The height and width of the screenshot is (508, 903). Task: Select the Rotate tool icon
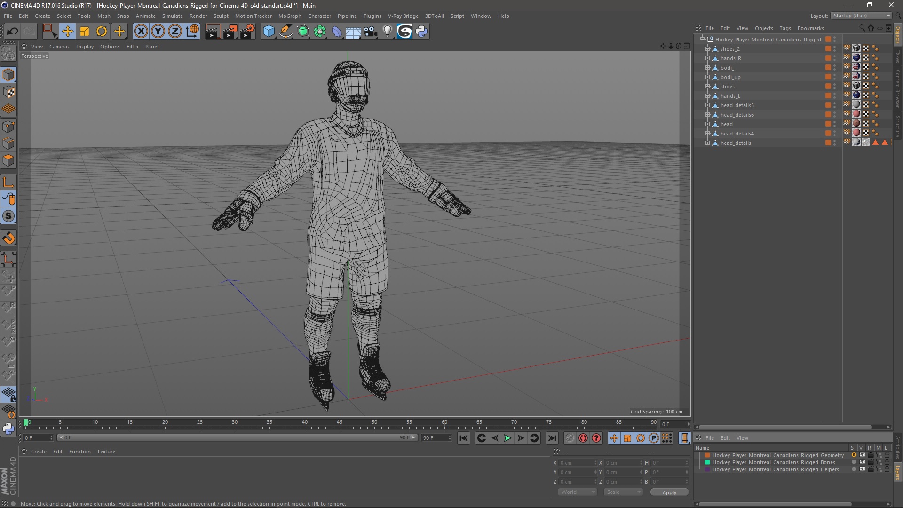pyautogui.click(x=102, y=32)
